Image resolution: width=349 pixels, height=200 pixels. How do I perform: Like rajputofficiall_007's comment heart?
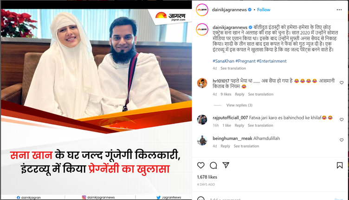coord(342,119)
